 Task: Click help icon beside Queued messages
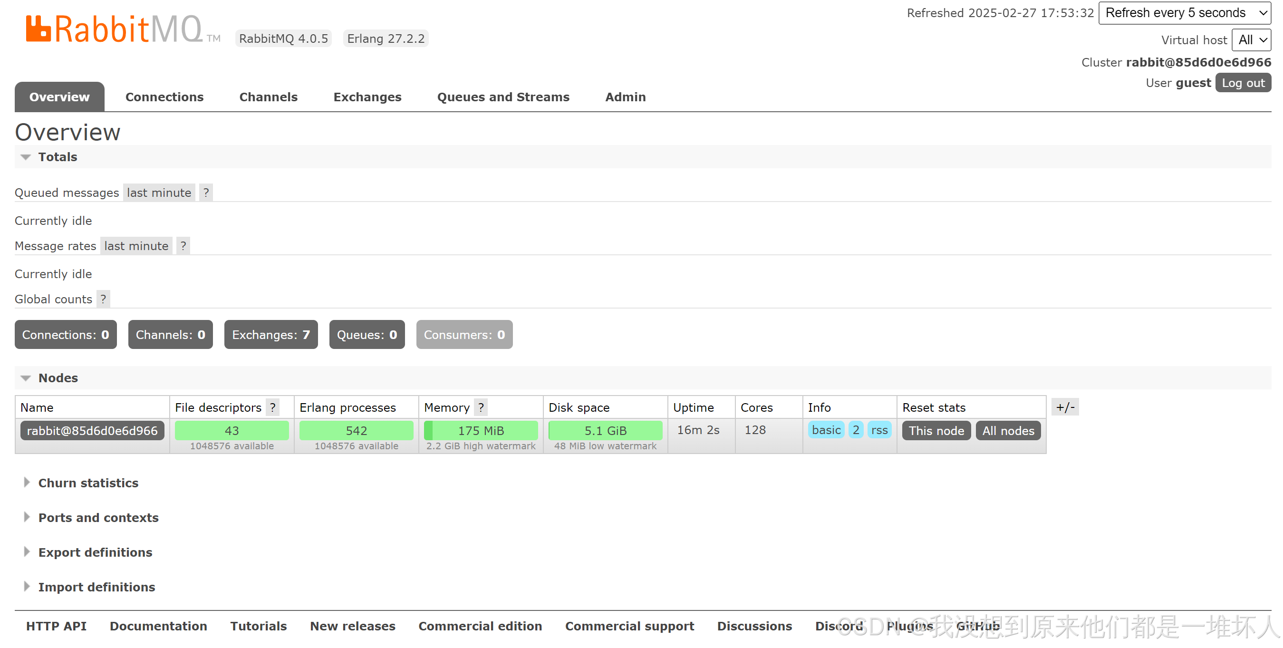206,193
